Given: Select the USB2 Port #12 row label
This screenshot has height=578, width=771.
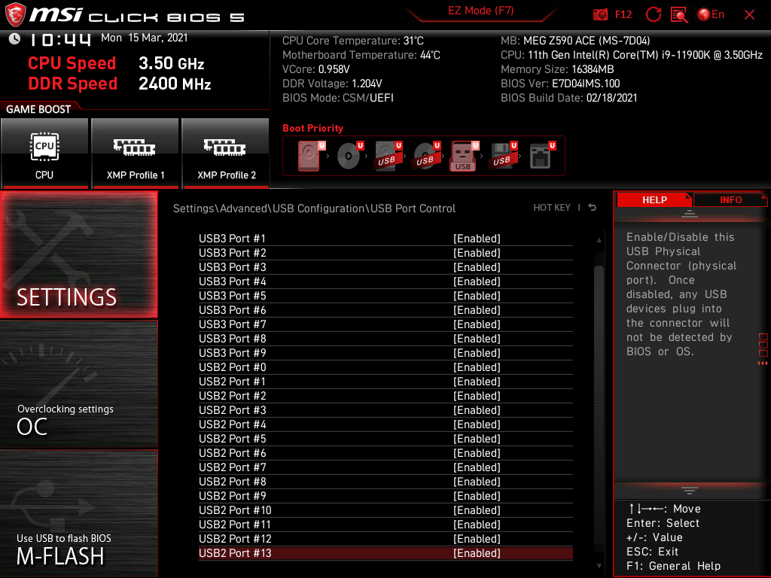Looking at the screenshot, I should click(x=235, y=539).
